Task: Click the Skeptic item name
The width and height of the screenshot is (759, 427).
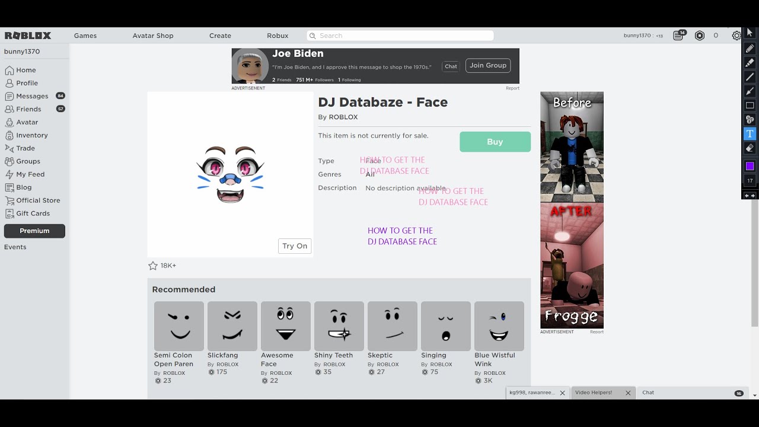Action: [x=380, y=355]
